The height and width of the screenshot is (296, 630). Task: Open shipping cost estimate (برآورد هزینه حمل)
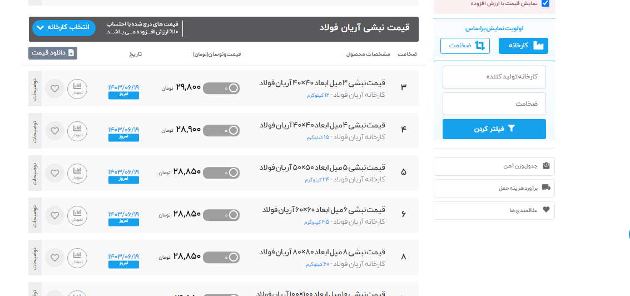point(494,188)
